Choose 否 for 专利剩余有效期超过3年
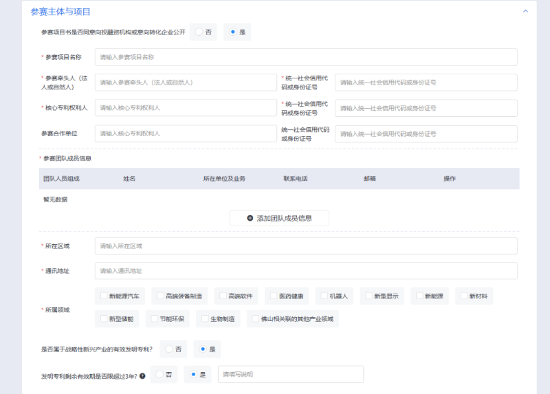The width and height of the screenshot is (550, 394). [x=159, y=375]
